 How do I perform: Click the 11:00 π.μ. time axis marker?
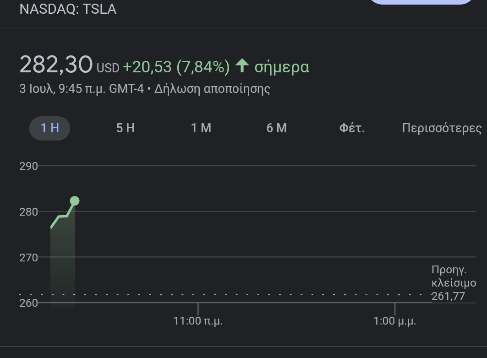tap(198, 320)
